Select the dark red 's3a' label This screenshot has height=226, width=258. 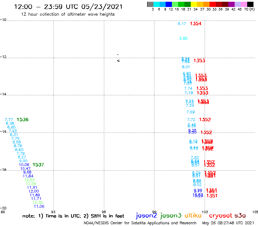point(240,215)
